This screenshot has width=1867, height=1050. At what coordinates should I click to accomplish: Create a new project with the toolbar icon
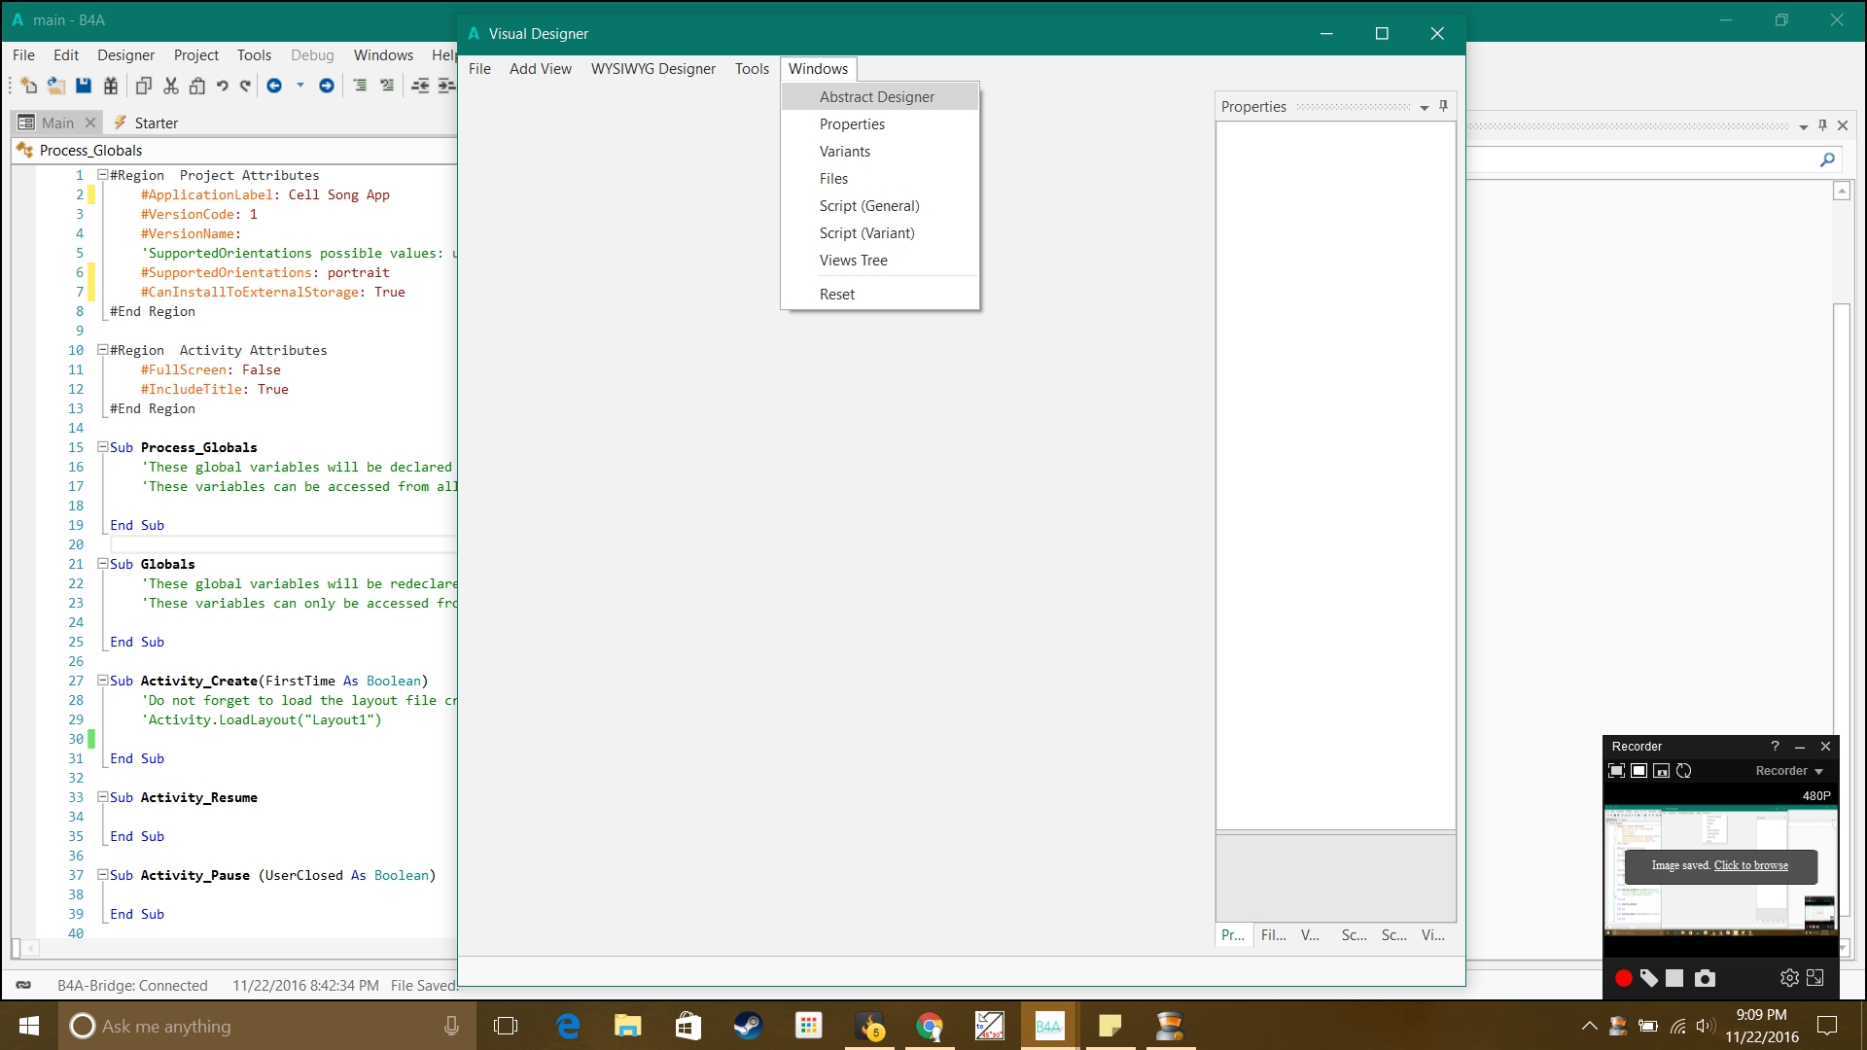click(27, 86)
